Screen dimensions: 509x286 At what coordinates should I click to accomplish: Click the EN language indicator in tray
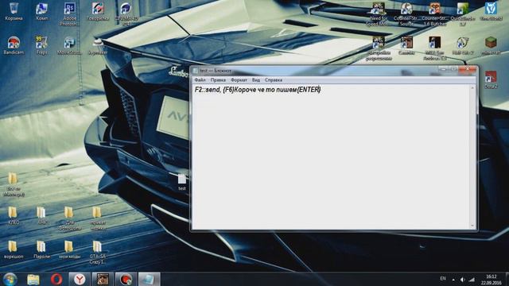click(x=443, y=279)
